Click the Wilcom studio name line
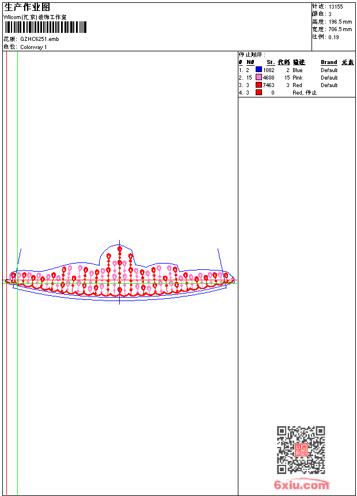This screenshot has height=496, width=357. pyautogui.click(x=35, y=17)
